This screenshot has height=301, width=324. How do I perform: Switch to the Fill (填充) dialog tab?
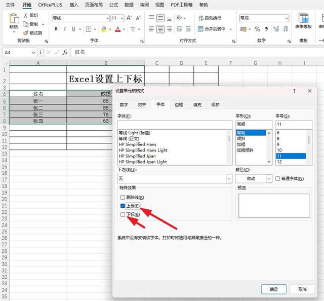(x=197, y=105)
